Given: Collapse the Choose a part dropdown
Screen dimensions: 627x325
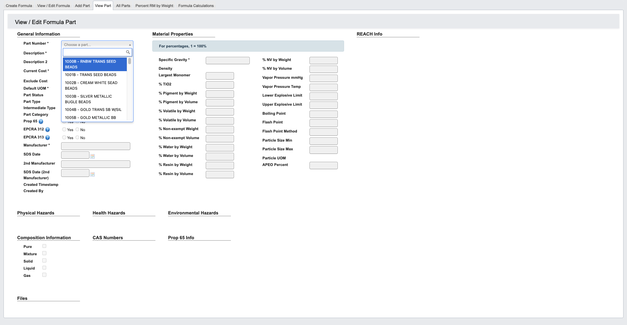Looking at the screenshot, I should (97, 45).
